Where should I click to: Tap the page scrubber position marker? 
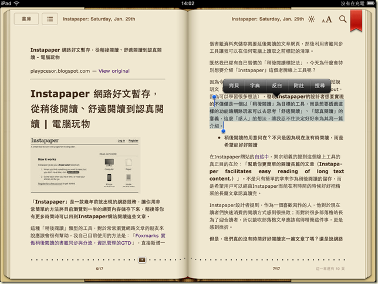142,260
